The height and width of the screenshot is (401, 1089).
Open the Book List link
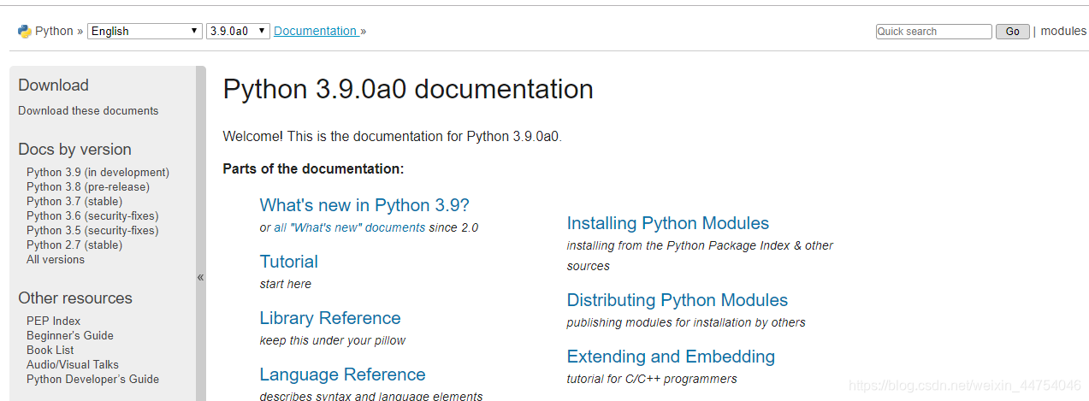tap(50, 350)
